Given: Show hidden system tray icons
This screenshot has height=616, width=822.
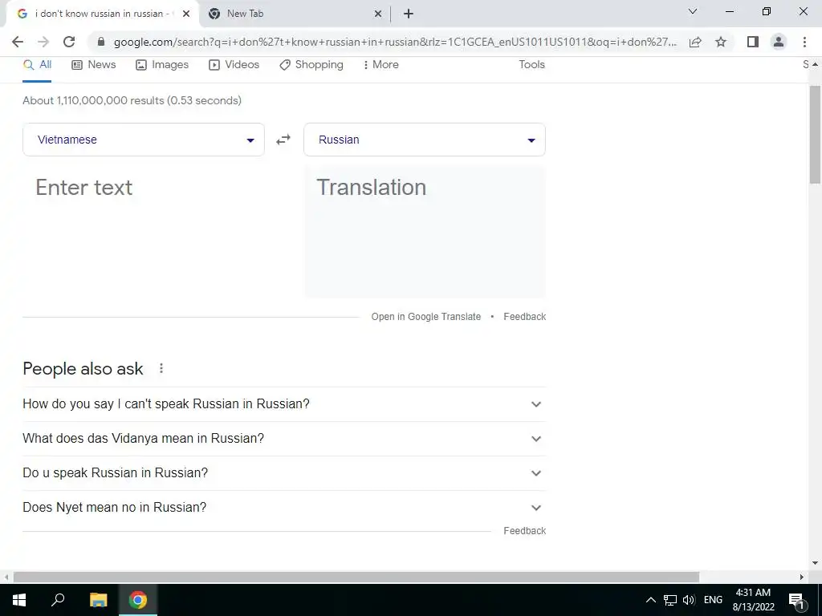Looking at the screenshot, I should tap(650, 600).
